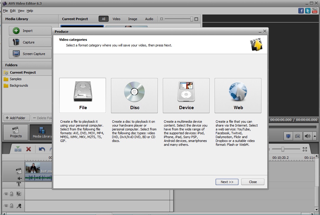320x215 pixels.
Task: Click the audio track speaker icon
Action: (19, 178)
